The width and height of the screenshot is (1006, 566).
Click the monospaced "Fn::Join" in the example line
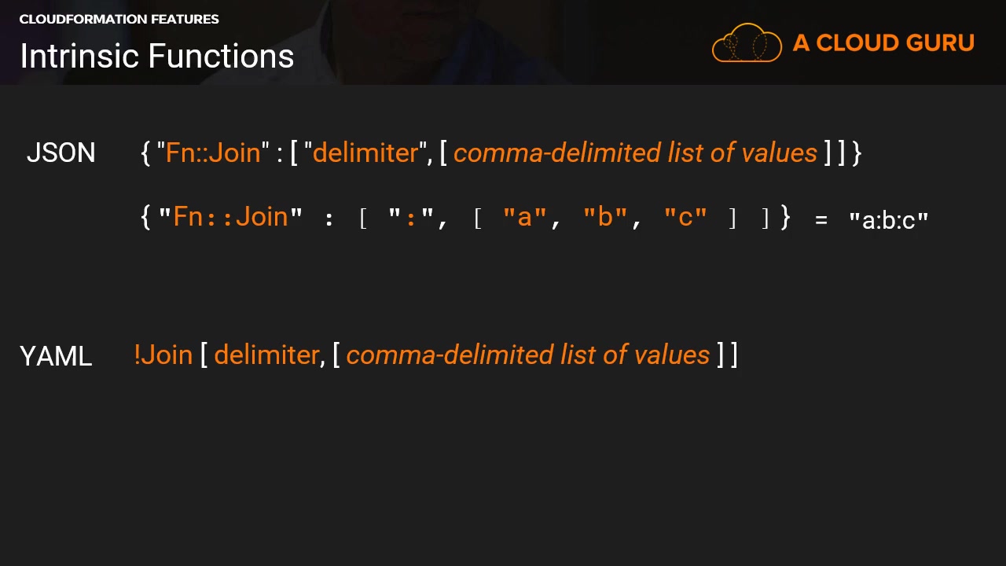230,217
